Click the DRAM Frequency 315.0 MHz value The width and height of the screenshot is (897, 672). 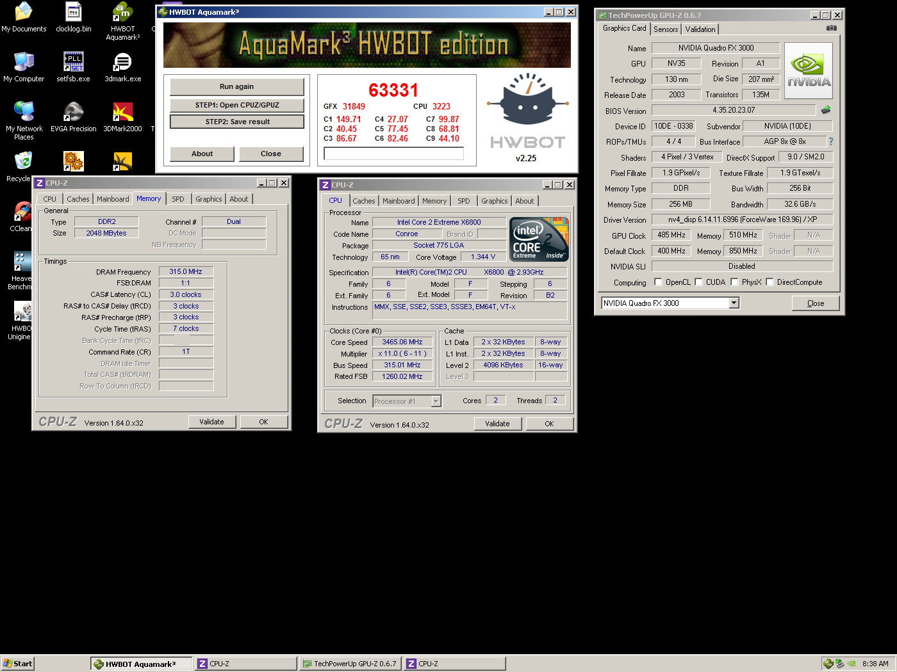(x=186, y=271)
